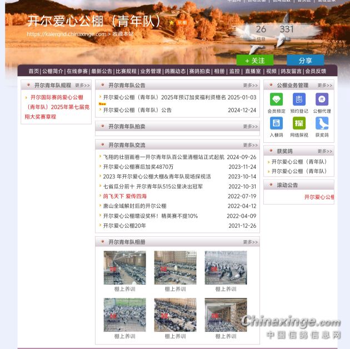Click the green 关注 follow button
This screenshot has height=349, width=350.
click(x=254, y=61)
